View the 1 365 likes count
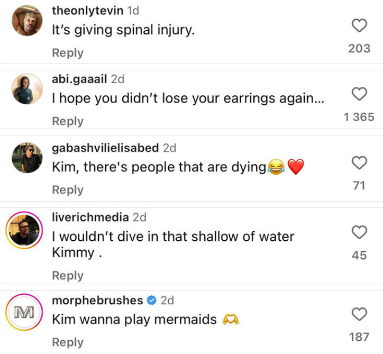The width and height of the screenshot is (383, 354). click(359, 117)
